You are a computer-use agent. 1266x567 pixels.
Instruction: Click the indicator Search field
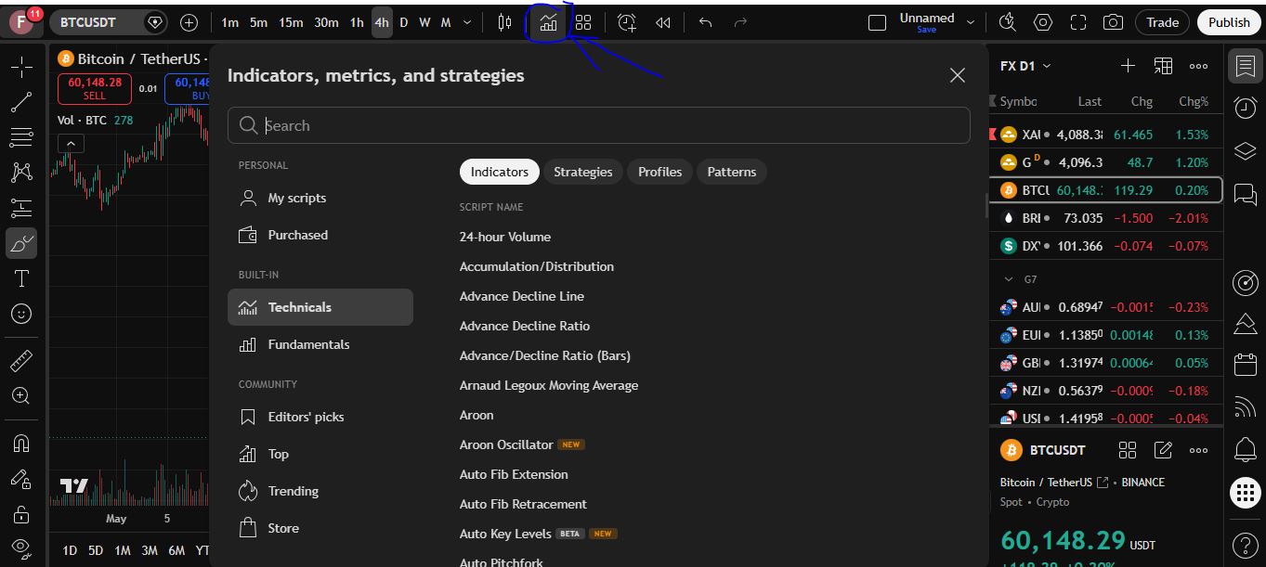pyautogui.click(x=598, y=125)
